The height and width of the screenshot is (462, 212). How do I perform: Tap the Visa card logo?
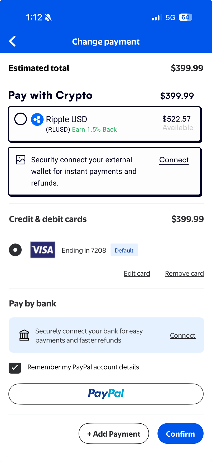[43, 250]
